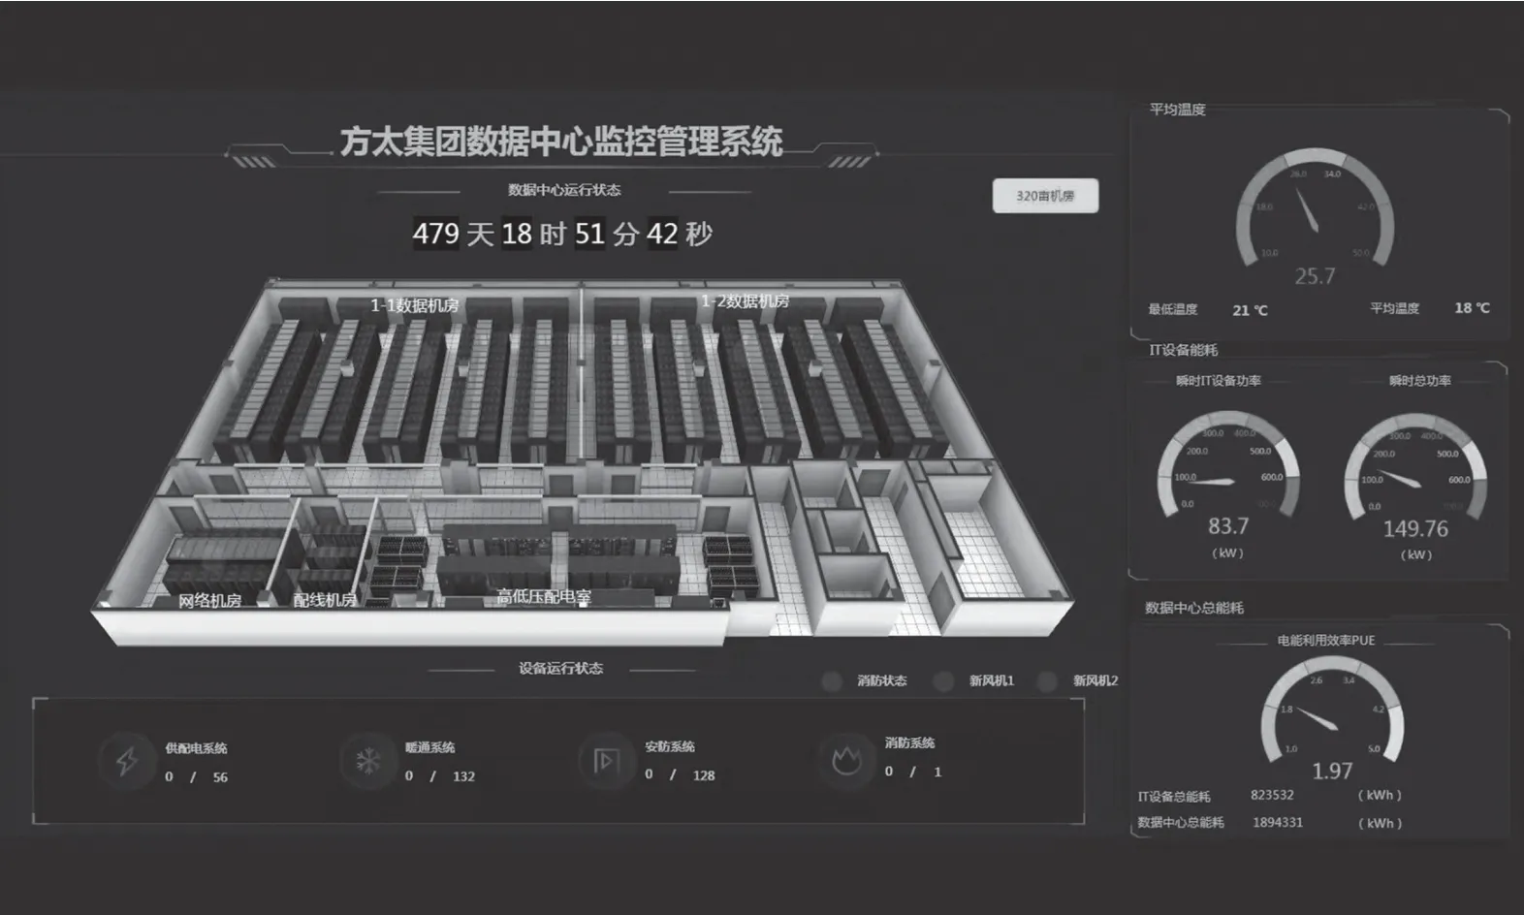
Task: Click the 数据中心总能耗 value 1894331
Action: [1278, 822]
